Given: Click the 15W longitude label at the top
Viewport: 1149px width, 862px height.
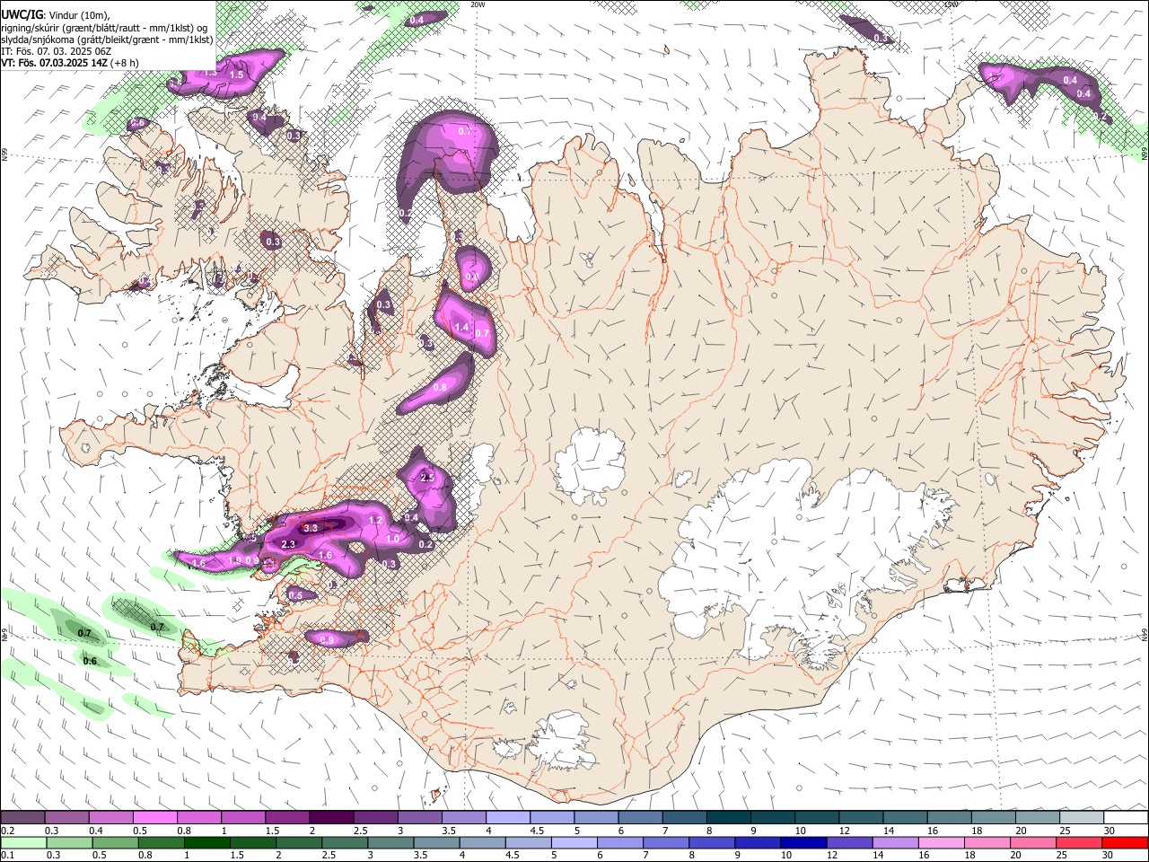Looking at the screenshot, I should 952,4.
